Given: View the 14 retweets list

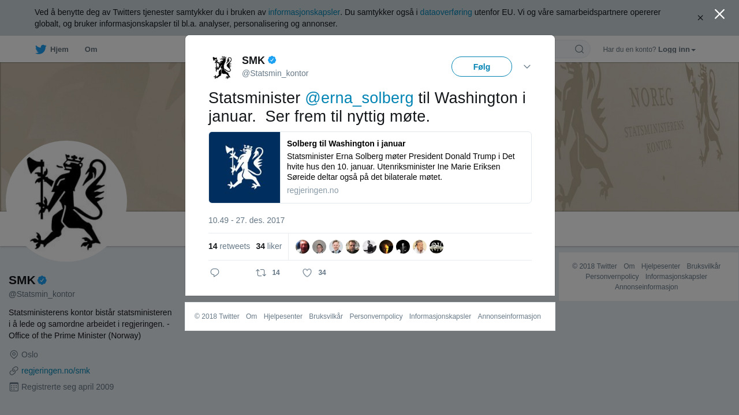Looking at the screenshot, I should click(x=229, y=246).
